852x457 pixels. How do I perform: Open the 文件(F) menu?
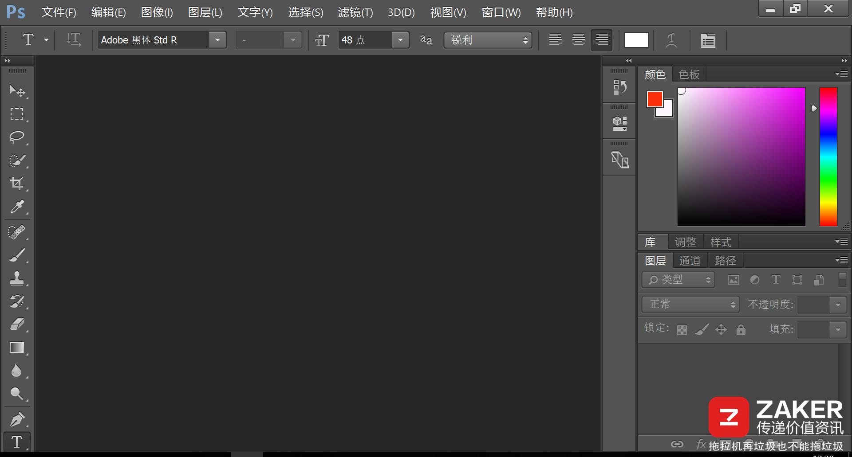59,12
